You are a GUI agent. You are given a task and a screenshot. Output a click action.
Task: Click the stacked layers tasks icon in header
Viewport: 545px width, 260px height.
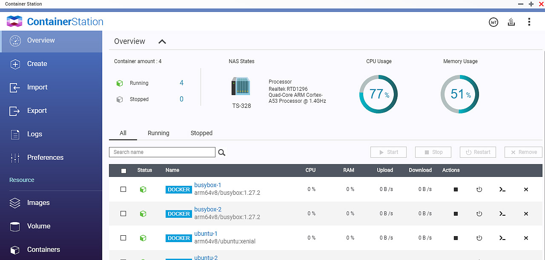511,22
